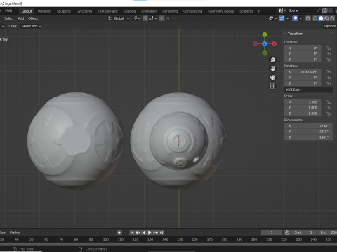
Task: Toggle auto keying record button
Action: 119,232
